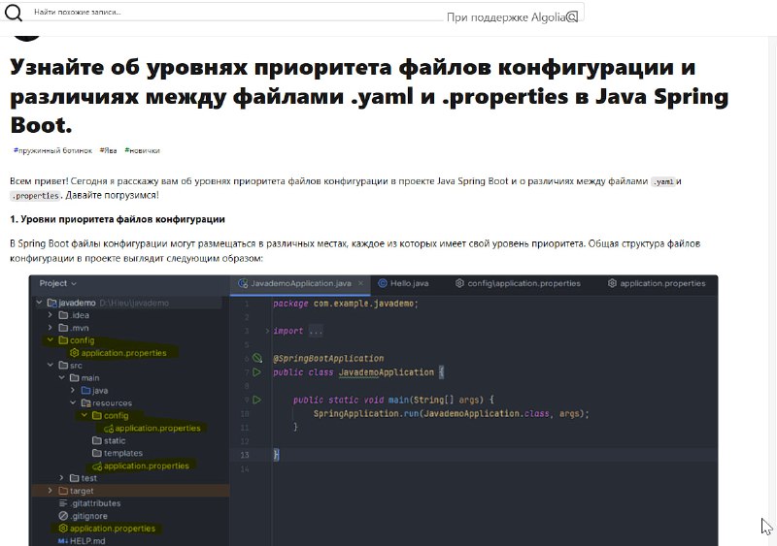Click the JavademoApplication.java tab file icon
777x546 pixels.
[x=243, y=283]
